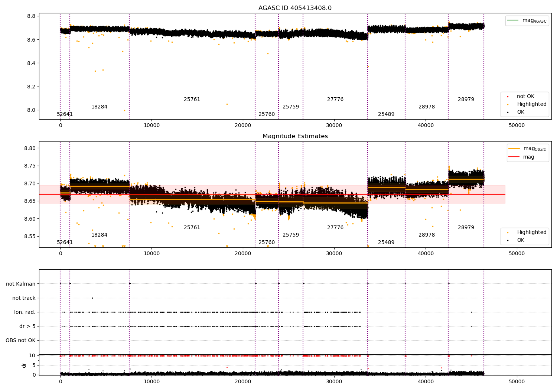Click OBSID label 28978 in top plot

point(427,107)
